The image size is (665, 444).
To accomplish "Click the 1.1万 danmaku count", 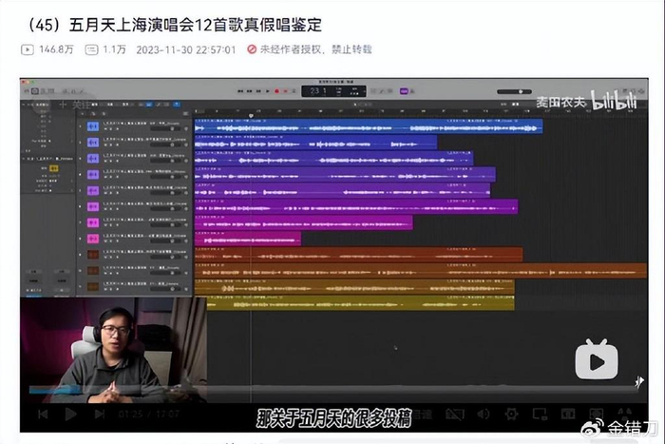I will click(105, 49).
